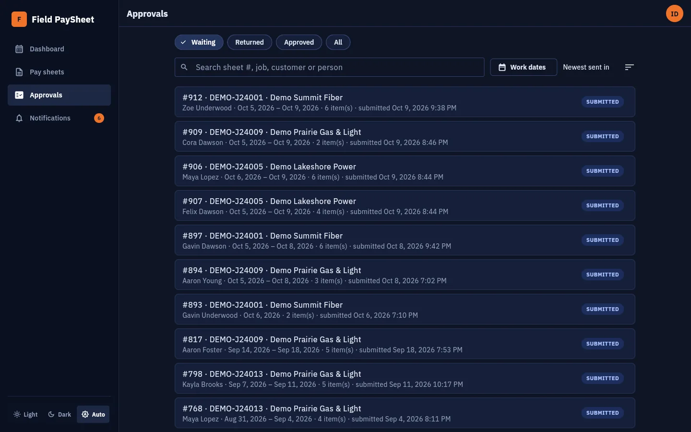Click the orange notification count badge
Image resolution: width=691 pixels, height=432 pixels.
click(x=99, y=118)
